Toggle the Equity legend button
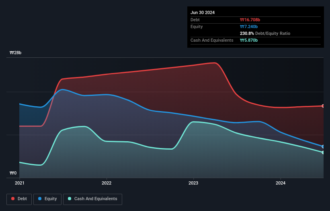 pyautogui.click(x=47, y=199)
